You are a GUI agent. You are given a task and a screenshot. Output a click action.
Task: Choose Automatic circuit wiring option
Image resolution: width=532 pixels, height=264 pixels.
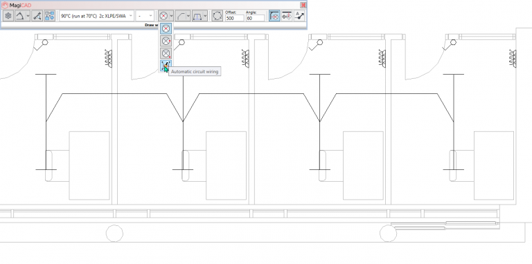click(x=166, y=66)
